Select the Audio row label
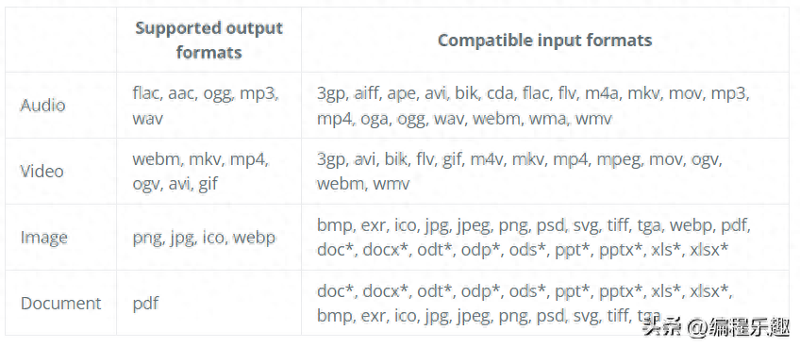Screen dimensions: 800x347 [x=42, y=105]
